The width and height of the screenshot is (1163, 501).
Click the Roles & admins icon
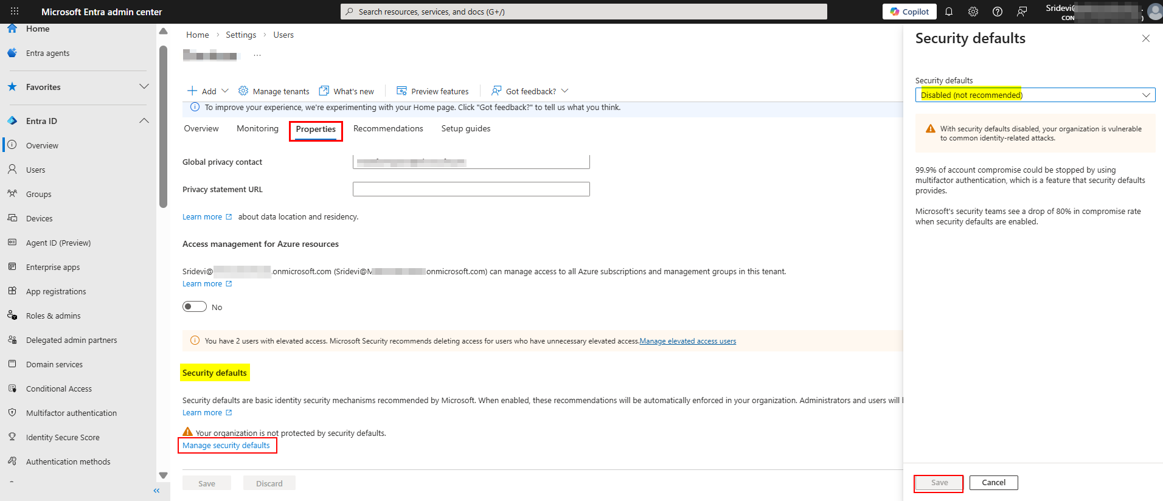point(12,316)
